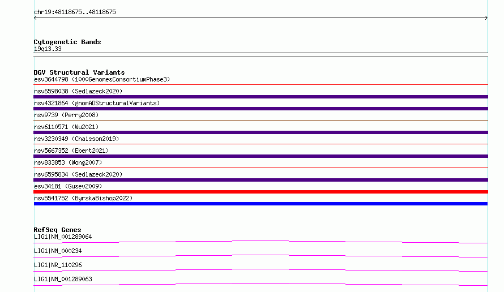Click the magenta gene line under LIG1|NM_001289063
The height and width of the screenshot is (292, 504).
point(260,284)
